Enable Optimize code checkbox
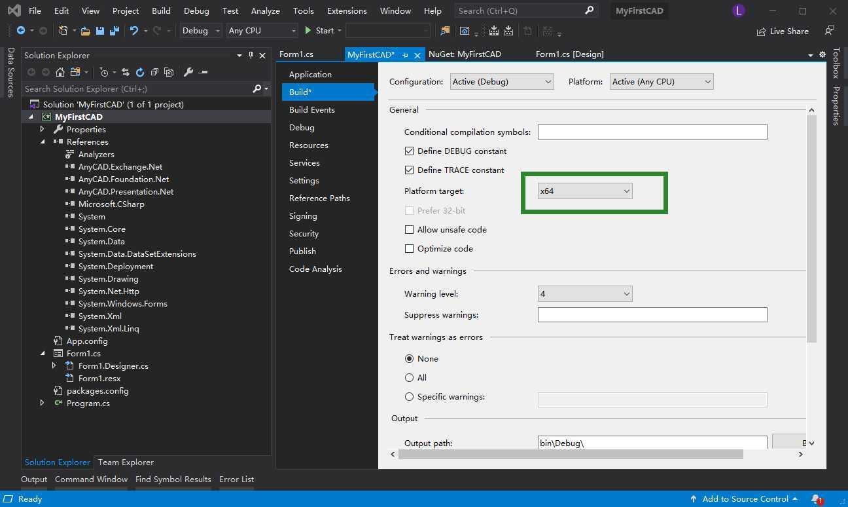The height and width of the screenshot is (507, 848). [410, 248]
